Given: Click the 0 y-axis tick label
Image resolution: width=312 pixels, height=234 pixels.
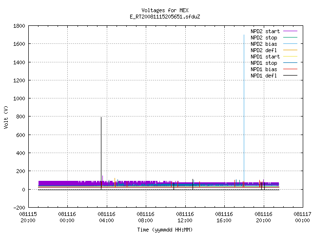Looking at the screenshot, I should click(x=24, y=190).
